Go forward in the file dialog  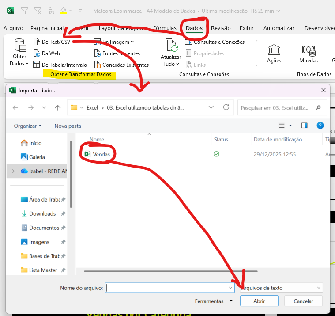point(31,107)
